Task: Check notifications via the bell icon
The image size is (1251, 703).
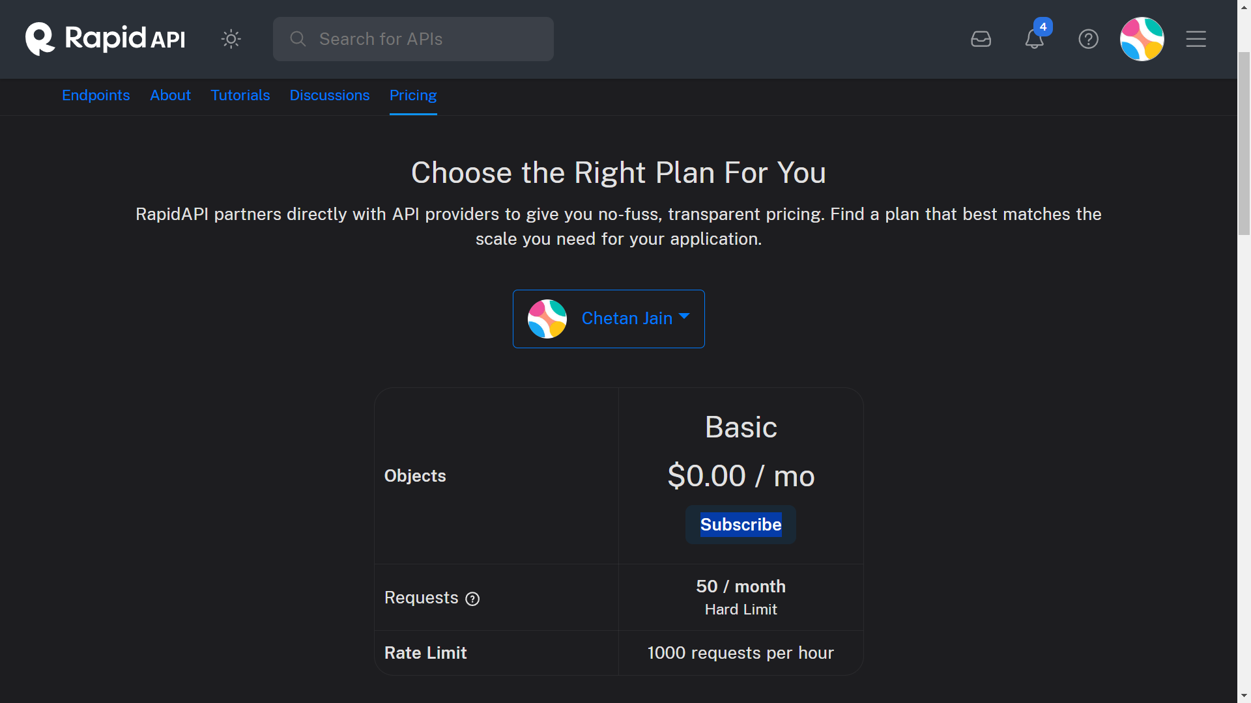Action: tap(1034, 40)
